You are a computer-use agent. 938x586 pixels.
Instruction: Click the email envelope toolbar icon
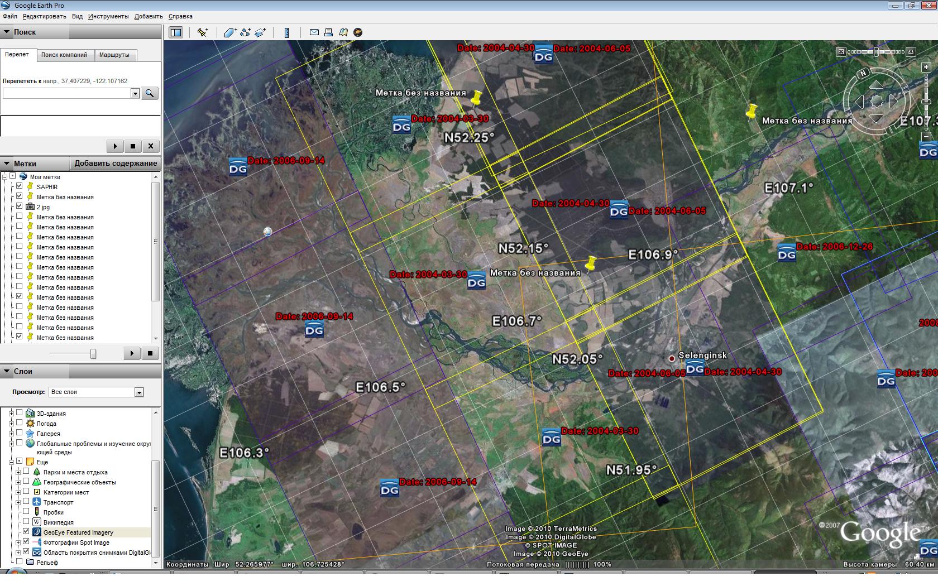click(x=314, y=32)
